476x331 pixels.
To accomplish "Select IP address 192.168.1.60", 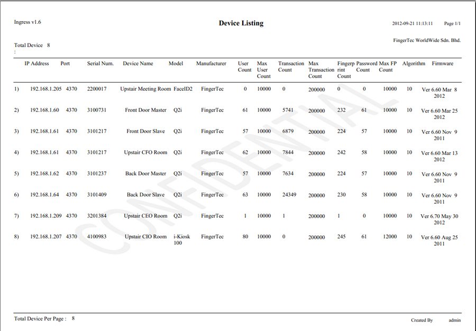I will (44, 110).
